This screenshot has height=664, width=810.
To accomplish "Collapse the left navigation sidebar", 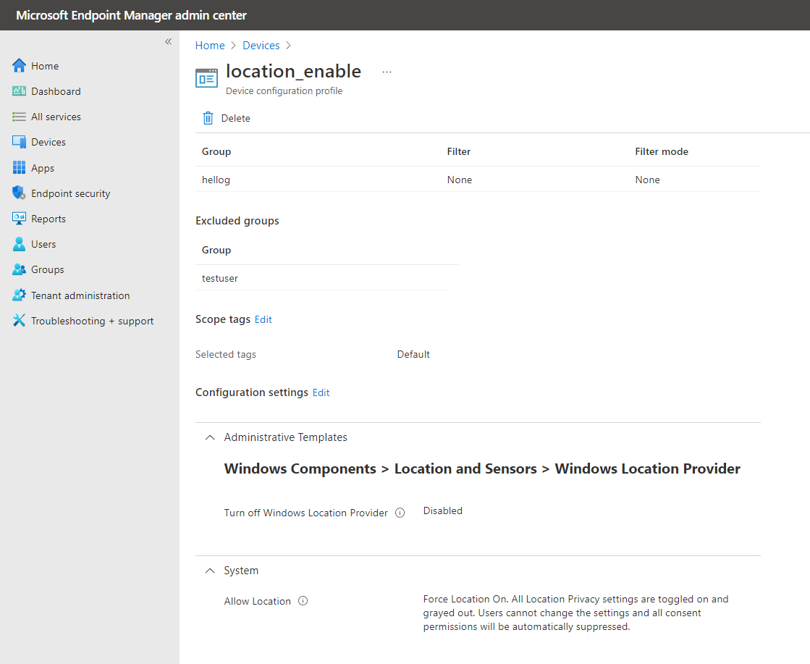I will 168,41.
